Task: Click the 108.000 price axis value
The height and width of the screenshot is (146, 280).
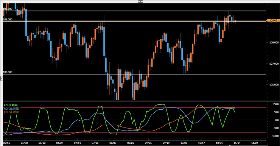Action: click(x=274, y=42)
